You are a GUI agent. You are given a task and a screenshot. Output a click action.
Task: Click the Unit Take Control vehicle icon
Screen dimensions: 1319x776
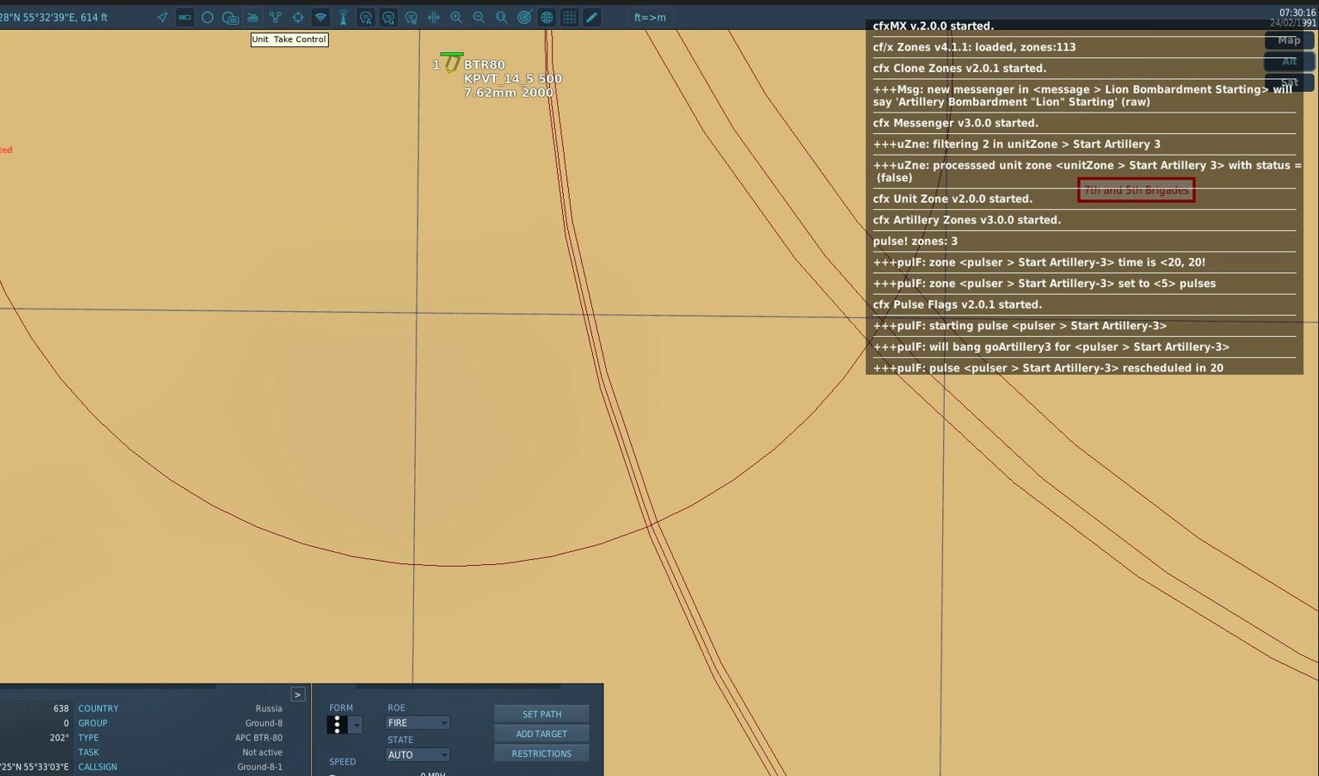253,17
